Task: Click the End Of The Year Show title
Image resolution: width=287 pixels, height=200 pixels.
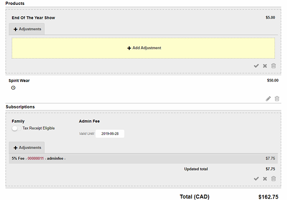Action: coord(33,18)
